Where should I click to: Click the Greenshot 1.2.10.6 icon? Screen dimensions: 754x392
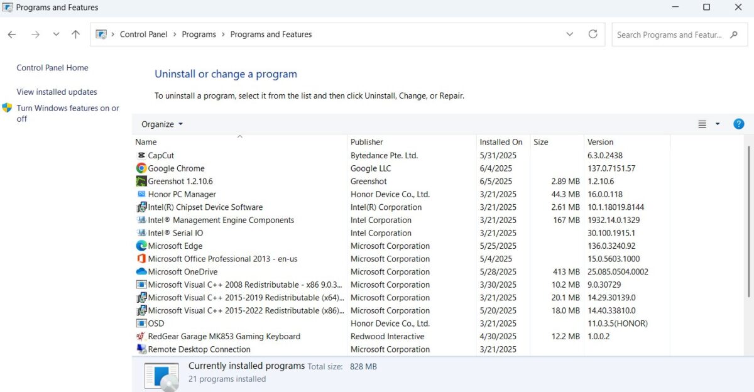(x=141, y=182)
